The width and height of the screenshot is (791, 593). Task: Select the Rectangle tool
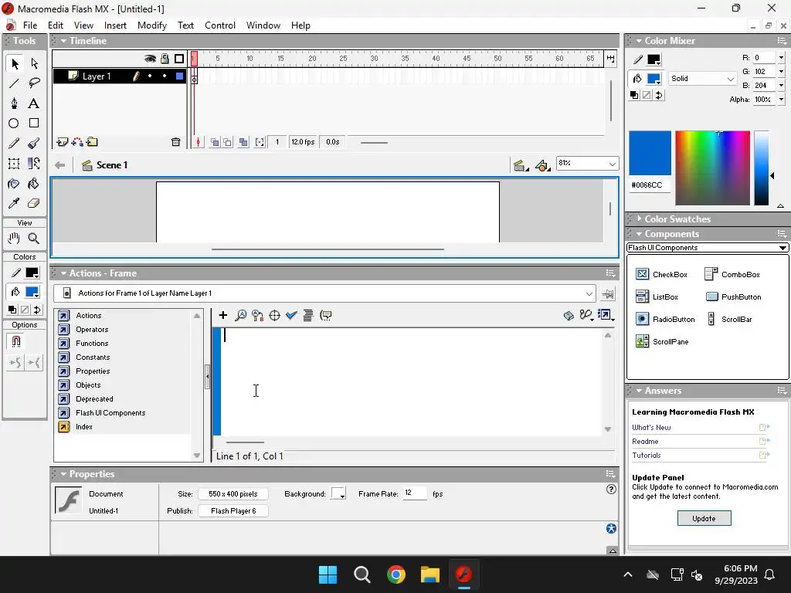tap(34, 123)
